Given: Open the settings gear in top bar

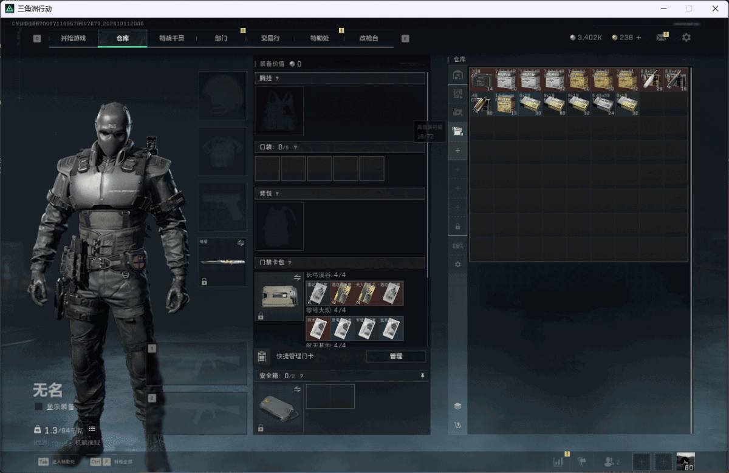Looking at the screenshot, I should [x=686, y=38].
